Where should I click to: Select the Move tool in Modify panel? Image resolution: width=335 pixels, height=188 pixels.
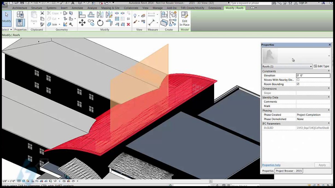pyautogui.click(x=82, y=23)
